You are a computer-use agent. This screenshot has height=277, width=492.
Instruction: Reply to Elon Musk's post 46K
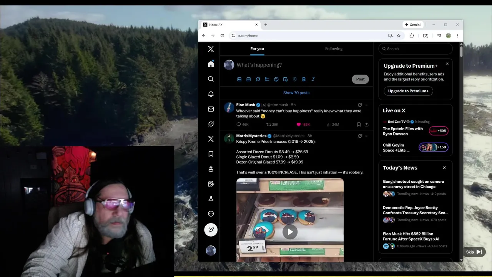[242, 125]
